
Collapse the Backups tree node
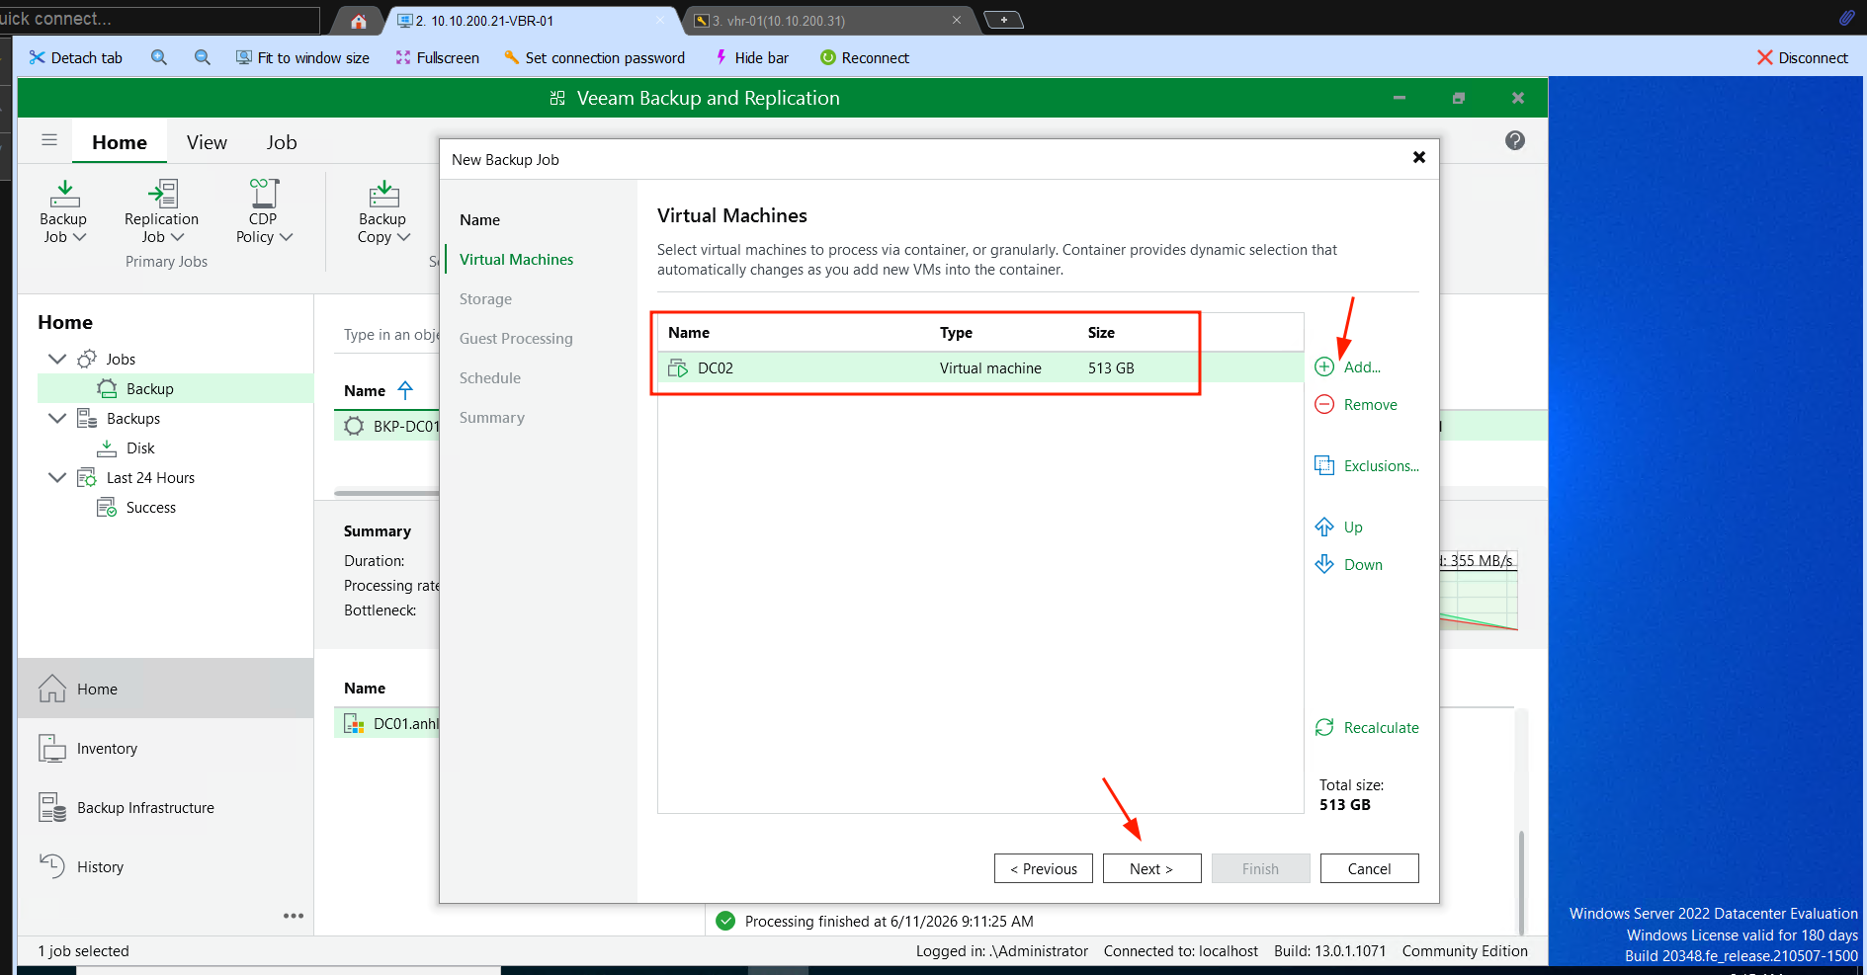click(57, 418)
